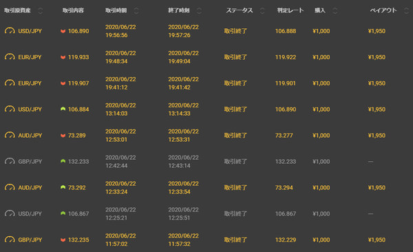Click end time 2020/06/22 12:25:51
Viewport: 413px width, 252px height.
[184, 213]
